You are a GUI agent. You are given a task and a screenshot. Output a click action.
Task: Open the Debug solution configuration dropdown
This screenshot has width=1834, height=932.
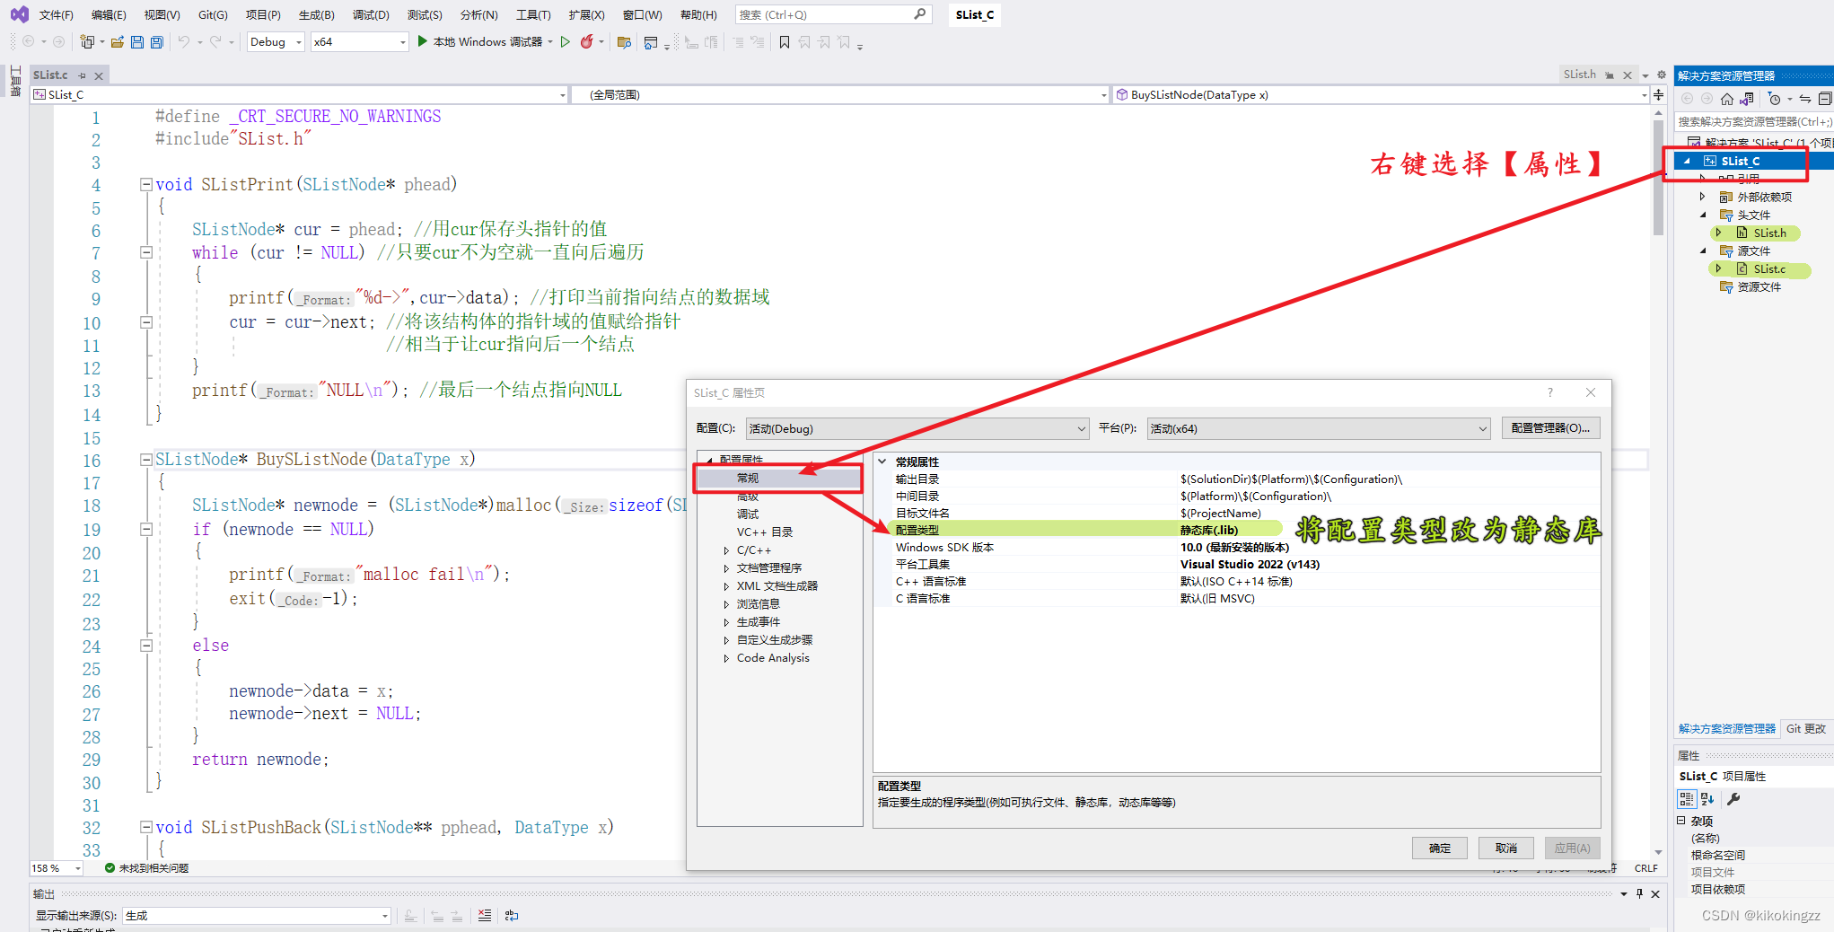pyautogui.click(x=276, y=41)
